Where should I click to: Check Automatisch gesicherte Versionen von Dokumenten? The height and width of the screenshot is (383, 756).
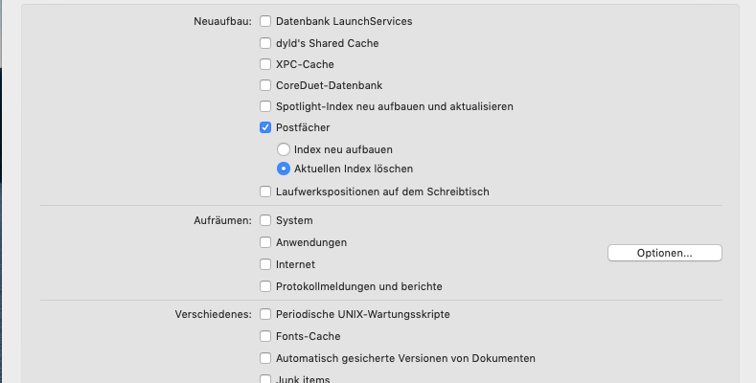tap(265, 358)
